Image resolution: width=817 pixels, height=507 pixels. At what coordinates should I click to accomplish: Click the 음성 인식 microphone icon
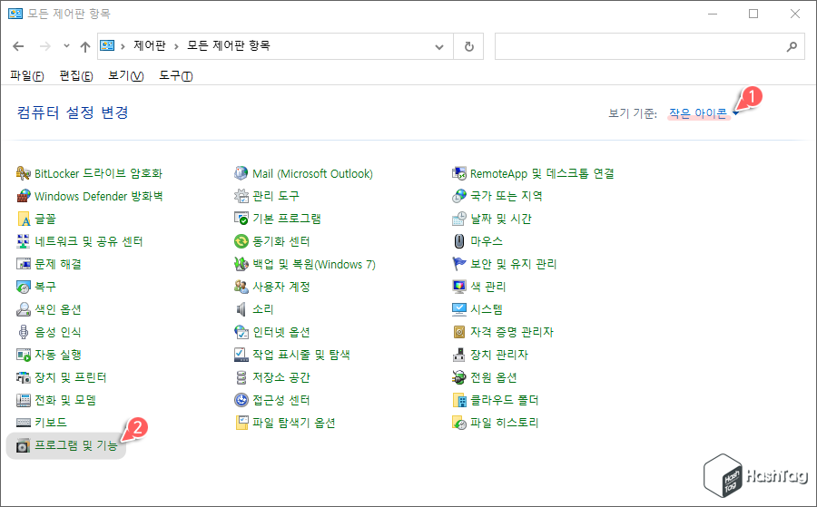[24, 332]
